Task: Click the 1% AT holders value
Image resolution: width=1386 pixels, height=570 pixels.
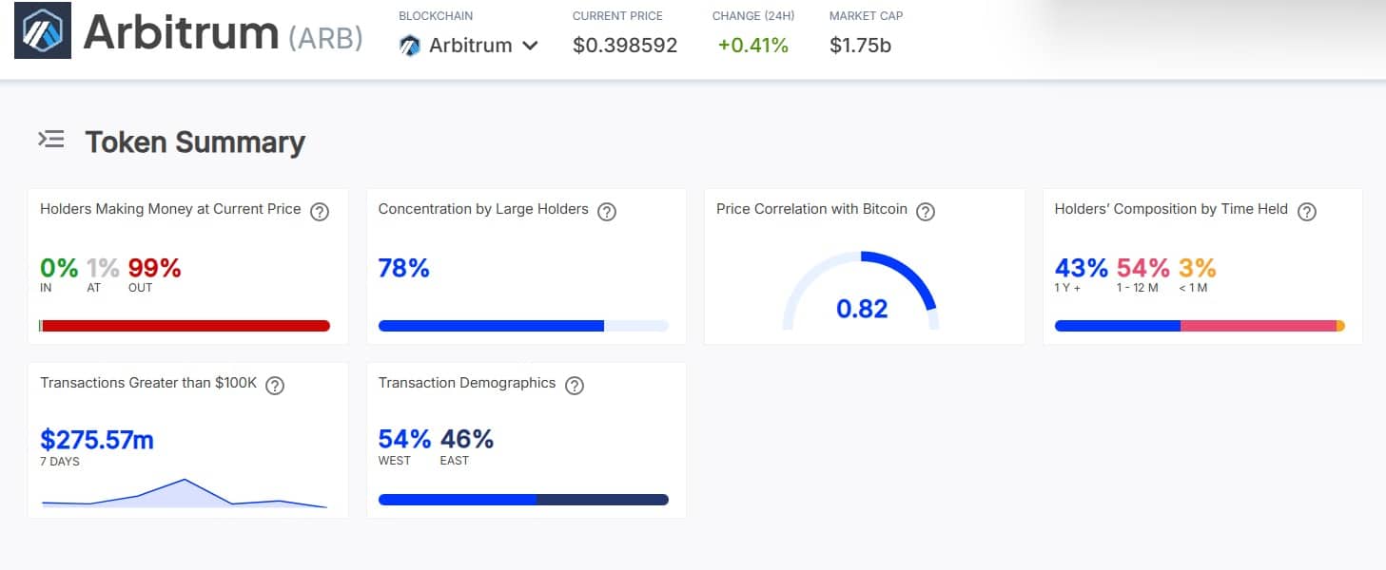Action: pos(103,269)
